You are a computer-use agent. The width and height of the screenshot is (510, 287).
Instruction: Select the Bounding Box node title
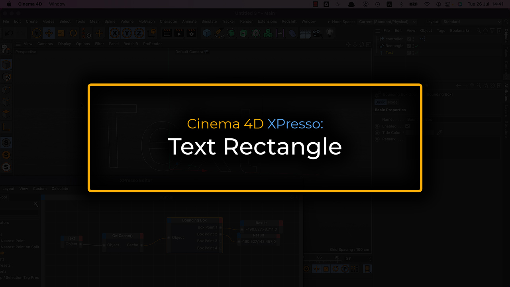point(194,220)
